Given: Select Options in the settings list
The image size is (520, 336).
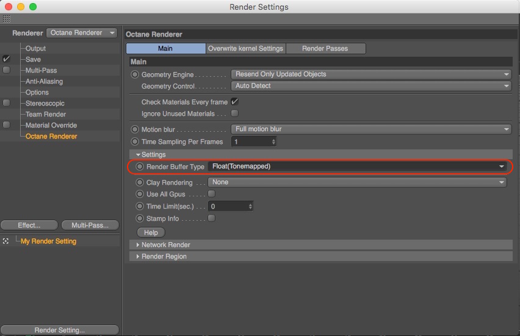Looking at the screenshot, I should tap(37, 92).
